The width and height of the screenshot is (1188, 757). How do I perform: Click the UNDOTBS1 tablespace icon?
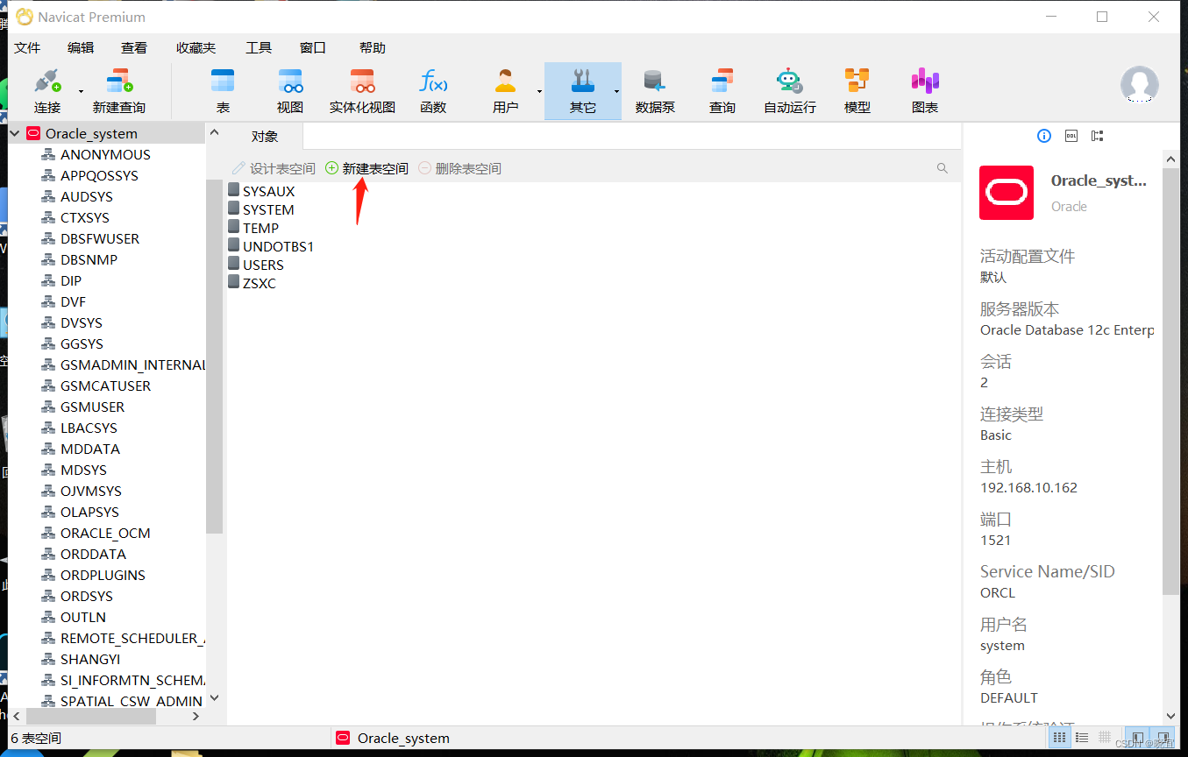[x=234, y=245]
